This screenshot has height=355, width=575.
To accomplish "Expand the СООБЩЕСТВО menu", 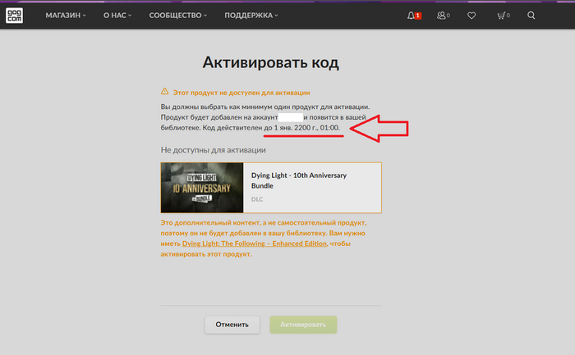I will click(x=178, y=16).
